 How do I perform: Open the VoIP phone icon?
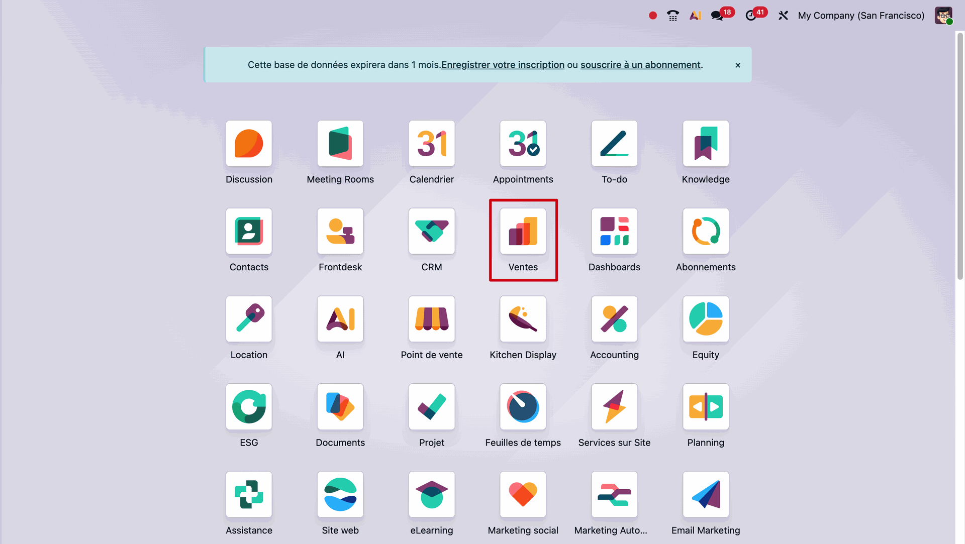(x=673, y=16)
